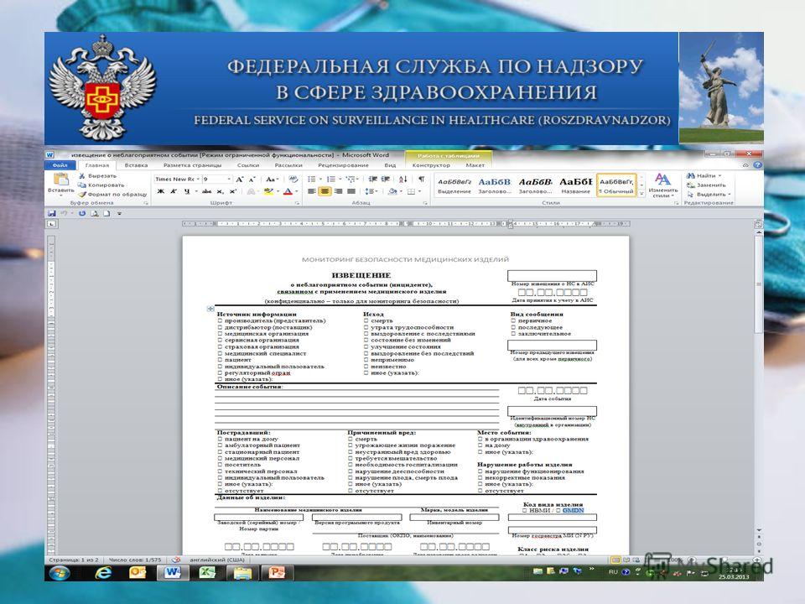The width and height of the screenshot is (805, 604).
Task: Show paragraph marks with the pilcrow icon
Action: click(421, 180)
